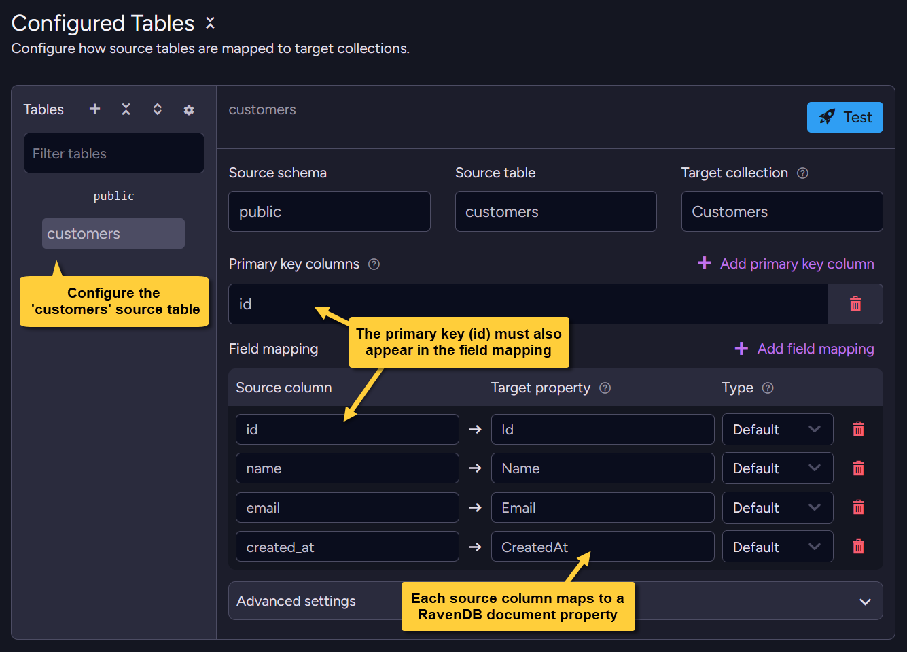
Task: Select customers table in Tables list
Action: (113, 233)
